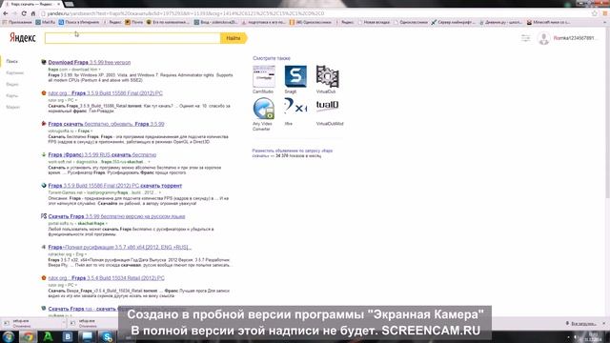Open the Почта bookmark

click(133, 22)
